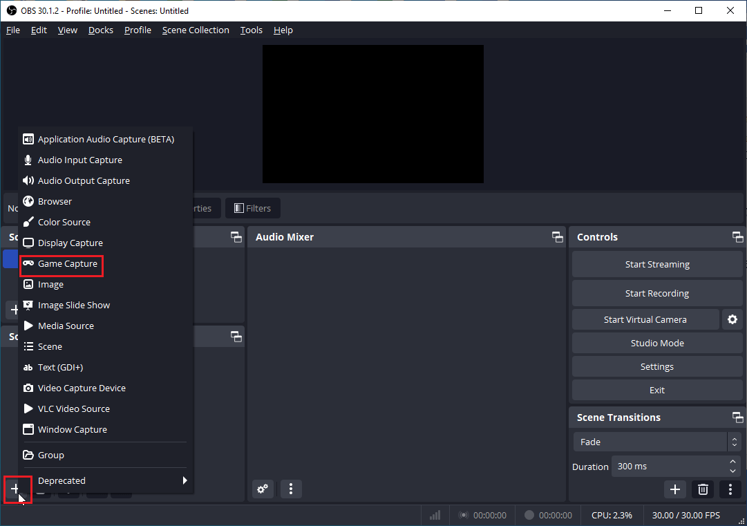This screenshot has height=526, width=747.
Task: Open the Audio Mixer advanced properties gear
Action: pos(263,489)
